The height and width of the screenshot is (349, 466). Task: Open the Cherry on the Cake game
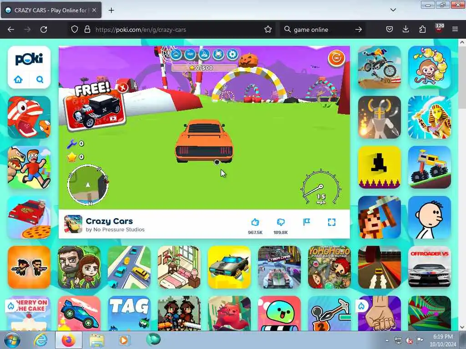point(29,314)
